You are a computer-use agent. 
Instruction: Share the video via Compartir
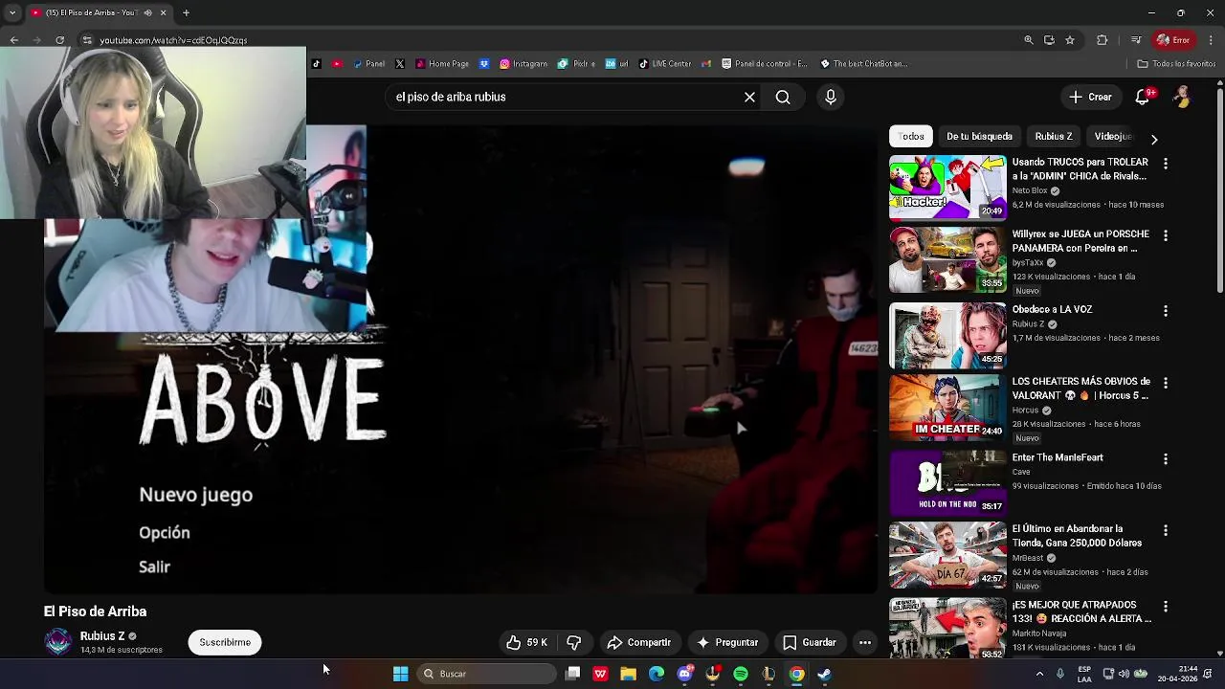(x=638, y=642)
